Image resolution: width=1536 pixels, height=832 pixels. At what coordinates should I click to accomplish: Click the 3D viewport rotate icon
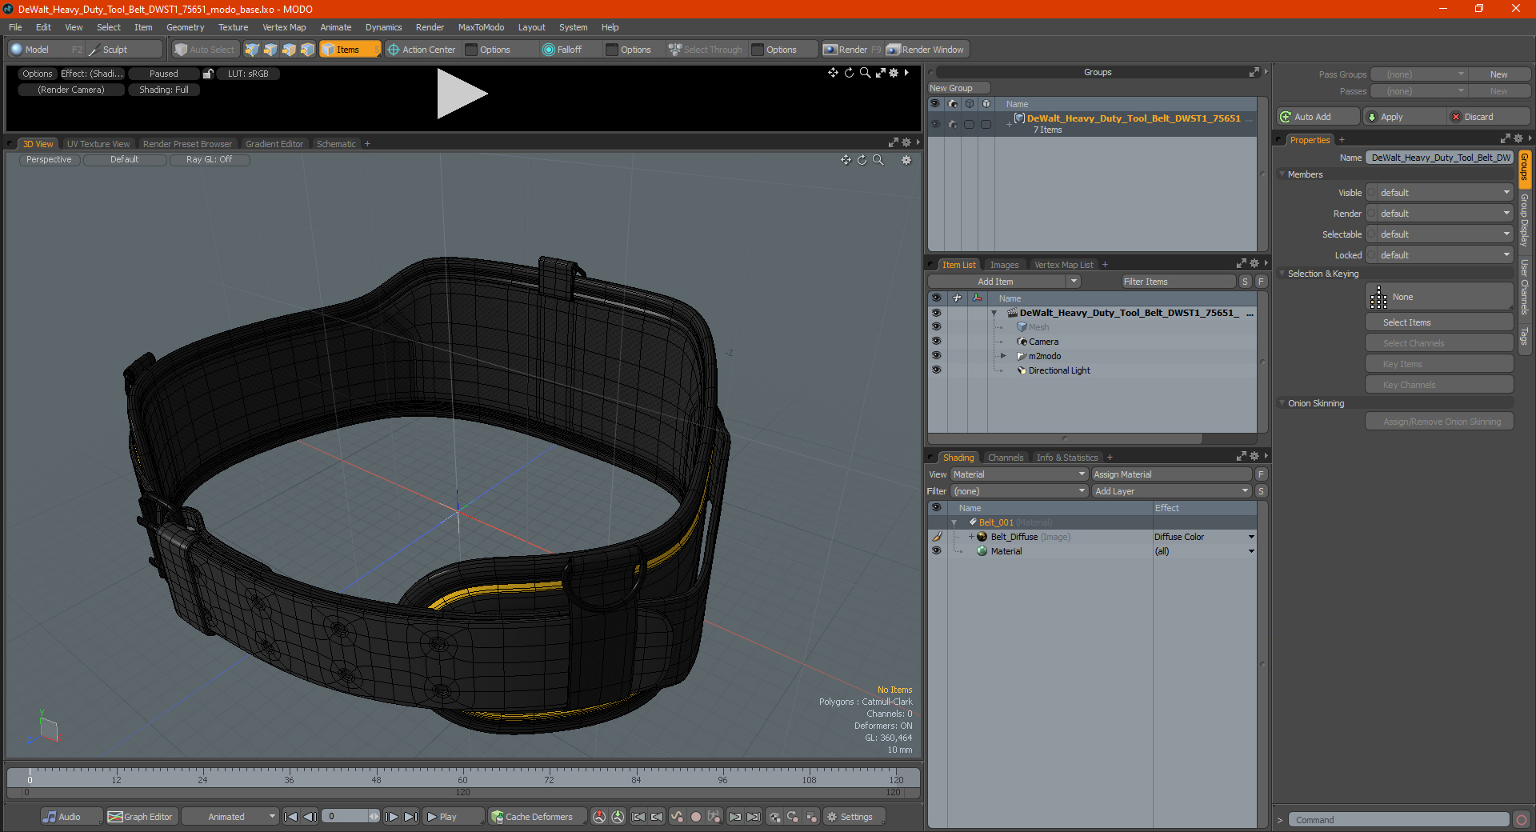[x=862, y=160]
